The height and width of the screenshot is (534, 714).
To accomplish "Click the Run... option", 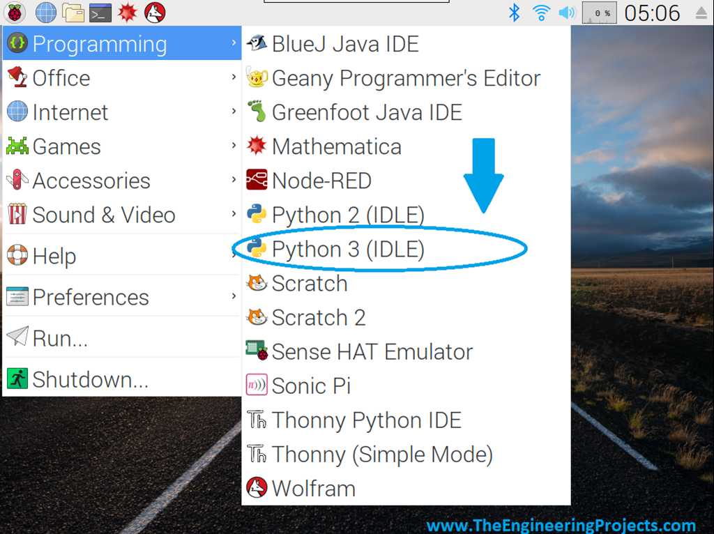I will click(x=60, y=338).
